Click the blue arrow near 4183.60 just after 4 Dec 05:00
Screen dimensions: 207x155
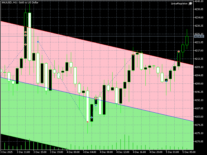[x=92, y=117]
